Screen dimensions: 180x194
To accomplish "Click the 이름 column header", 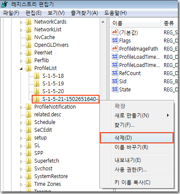I will pos(135,23).
